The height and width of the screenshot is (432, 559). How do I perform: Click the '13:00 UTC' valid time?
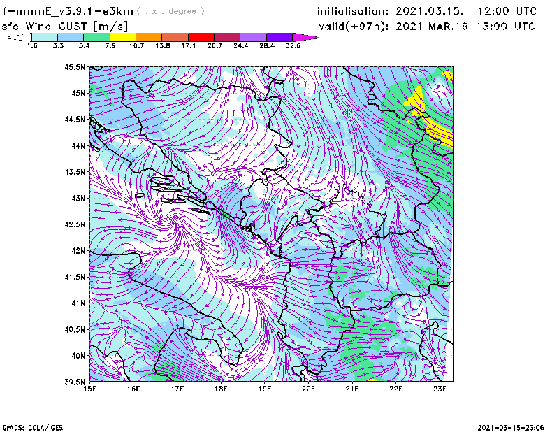point(506,27)
